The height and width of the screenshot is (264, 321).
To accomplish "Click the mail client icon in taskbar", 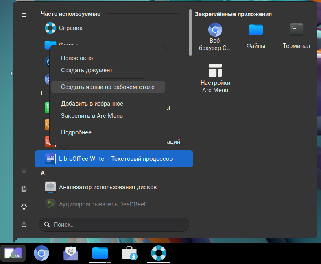I will click(x=71, y=253).
